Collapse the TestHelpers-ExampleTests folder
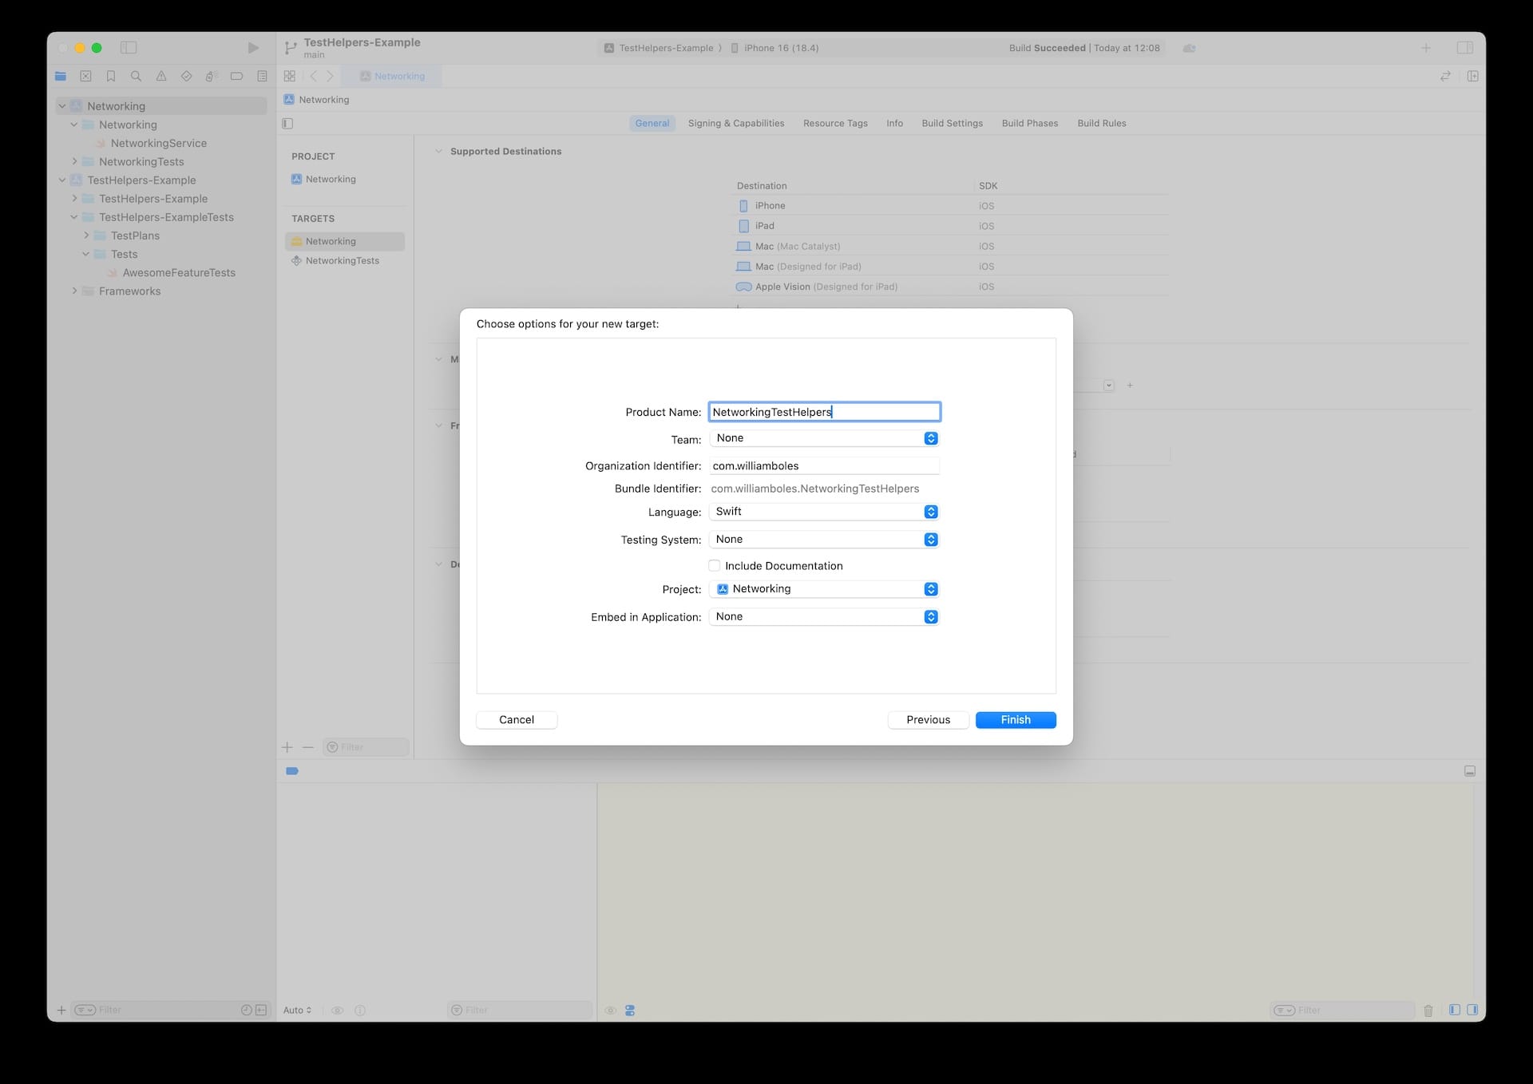 tap(74, 217)
